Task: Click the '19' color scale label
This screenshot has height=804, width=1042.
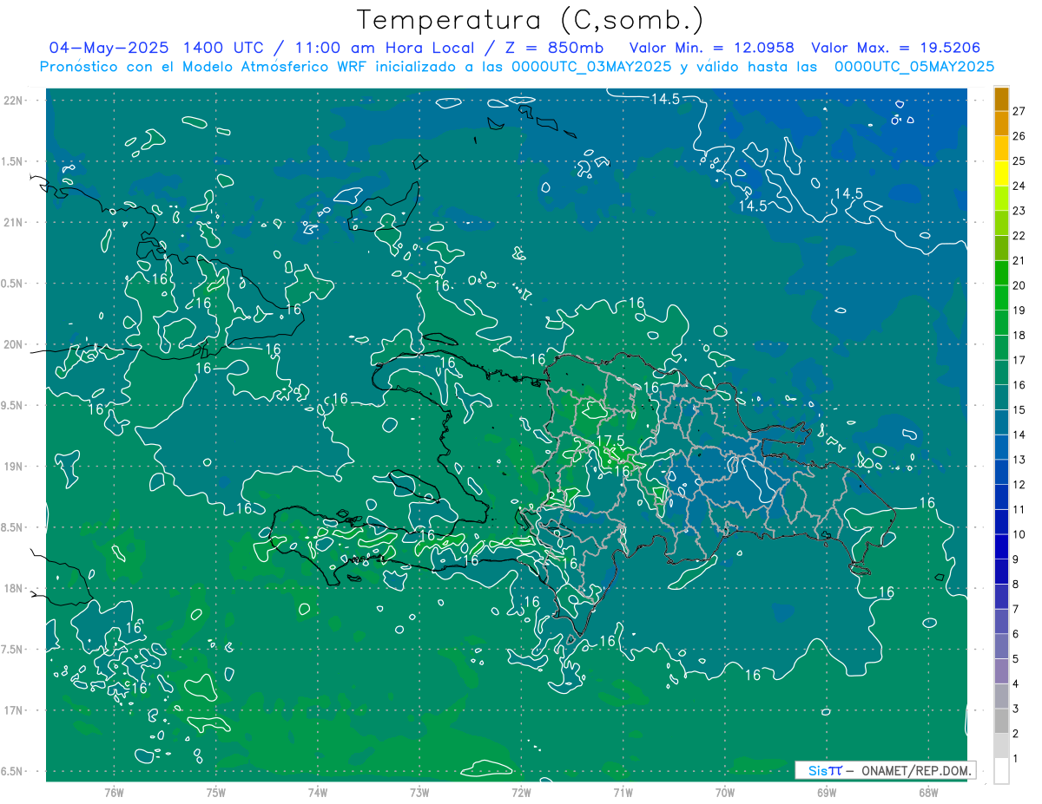Action: pos(1019,310)
